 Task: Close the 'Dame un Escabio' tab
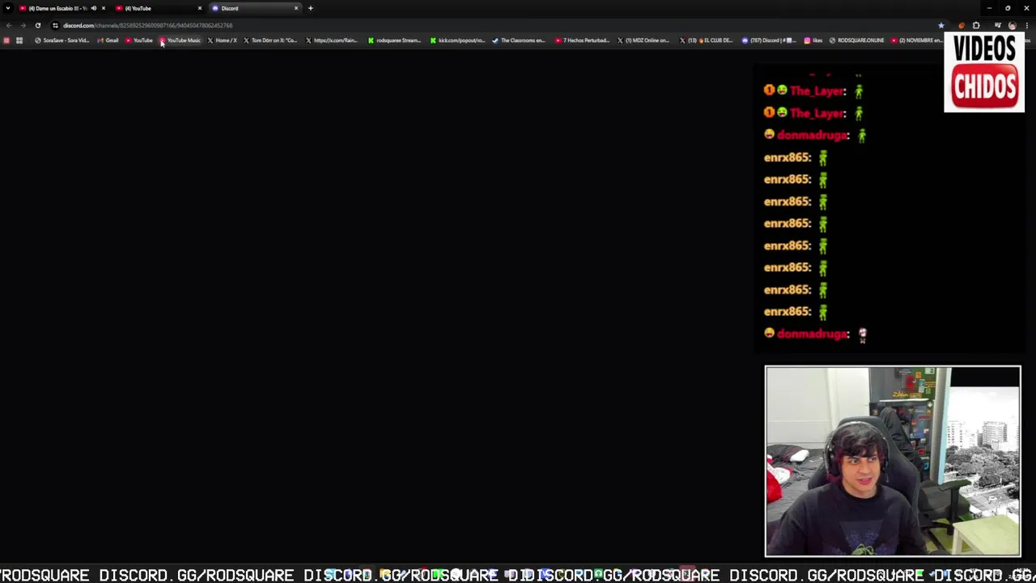[x=103, y=8]
